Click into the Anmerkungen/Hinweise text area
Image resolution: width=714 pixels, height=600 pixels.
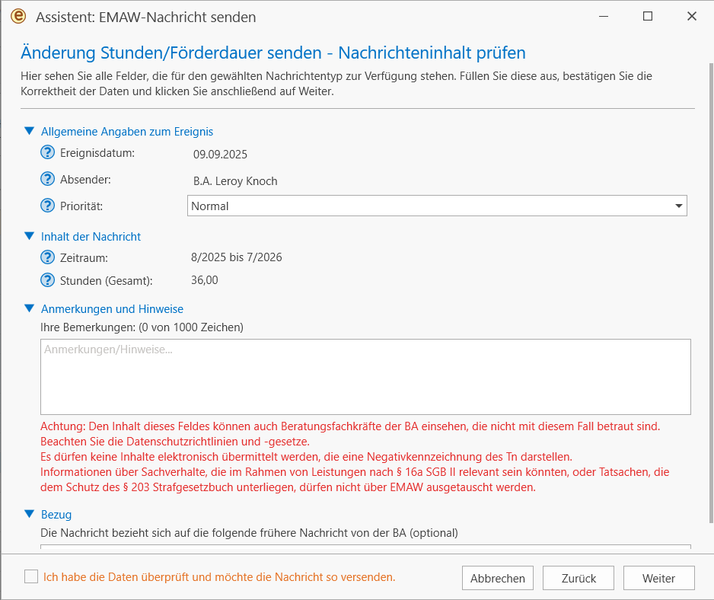(365, 377)
